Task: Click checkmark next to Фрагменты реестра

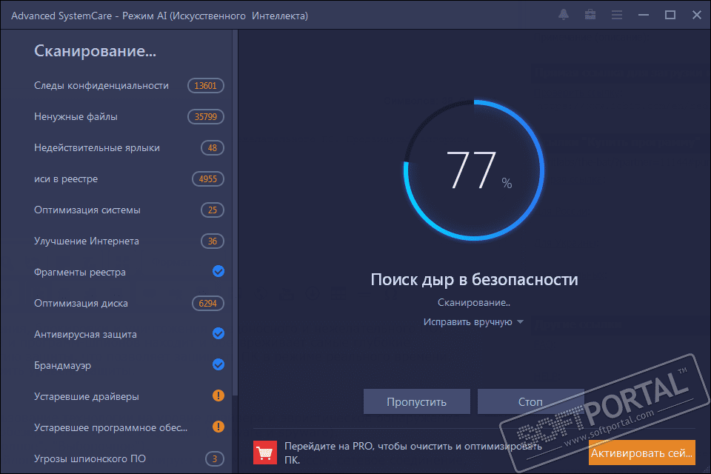Action: click(x=218, y=271)
